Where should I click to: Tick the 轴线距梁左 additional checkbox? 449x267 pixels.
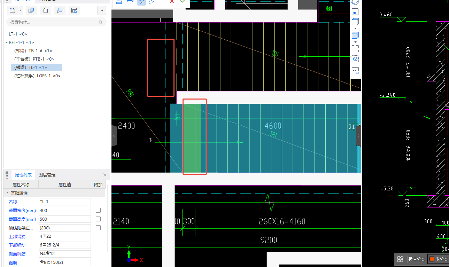click(98, 228)
